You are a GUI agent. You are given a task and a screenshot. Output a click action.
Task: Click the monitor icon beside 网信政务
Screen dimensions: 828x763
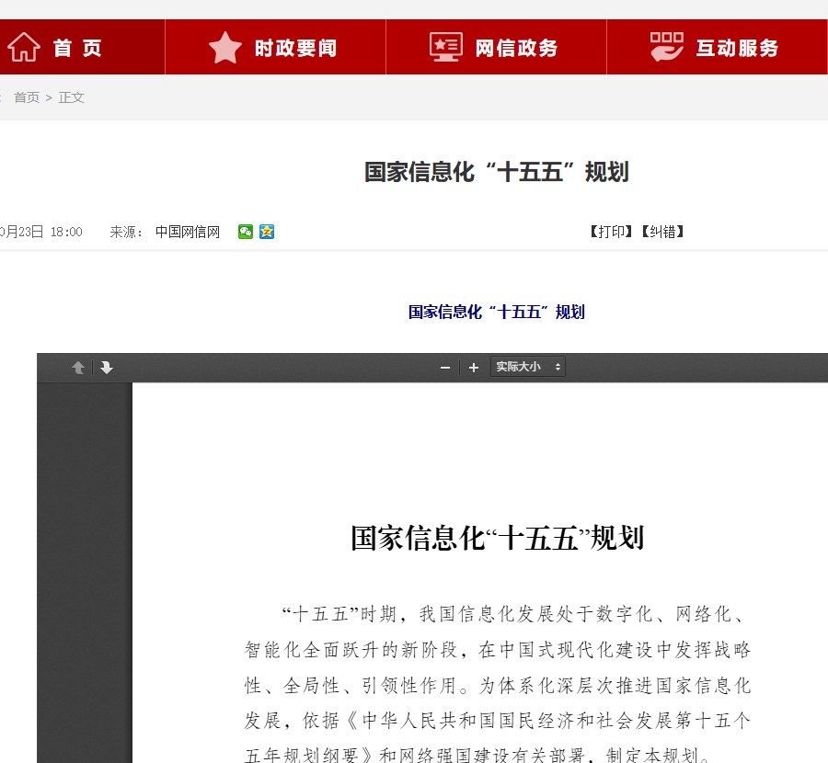click(445, 47)
